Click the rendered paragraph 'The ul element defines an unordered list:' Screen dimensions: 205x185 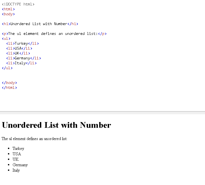(x=34, y=139)
